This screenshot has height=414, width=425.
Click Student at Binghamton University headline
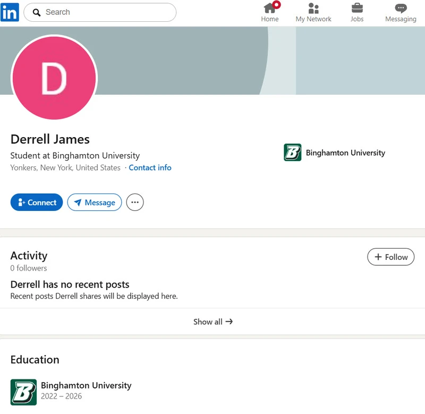click(x=75, y=156)
